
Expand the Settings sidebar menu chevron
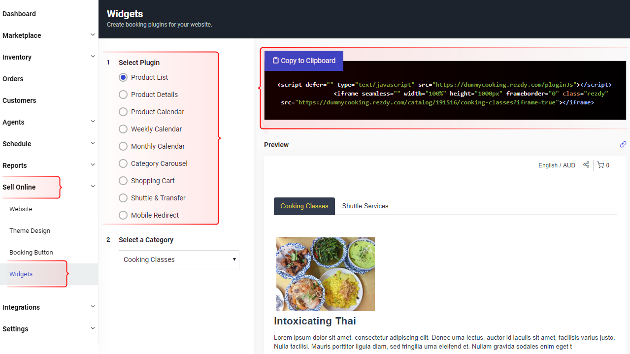point(93,328)
